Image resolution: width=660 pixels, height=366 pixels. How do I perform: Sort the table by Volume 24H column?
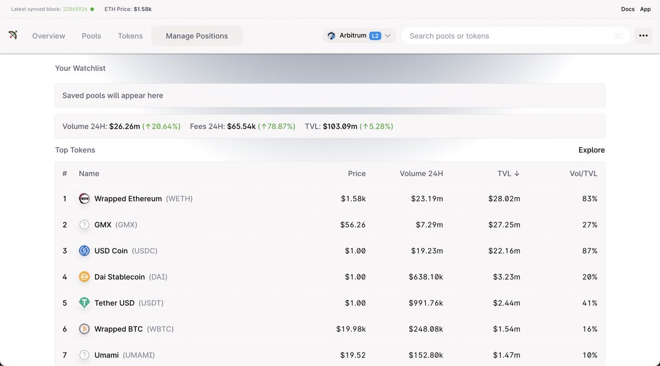pyautogui.click(x=421, y=173)
